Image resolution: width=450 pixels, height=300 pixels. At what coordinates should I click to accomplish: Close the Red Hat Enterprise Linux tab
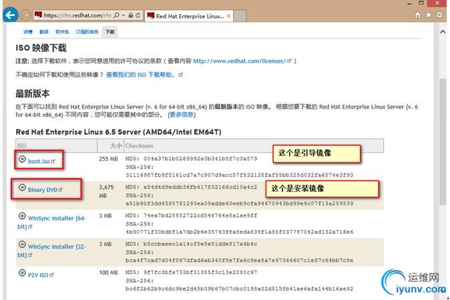tap(228, 16)
